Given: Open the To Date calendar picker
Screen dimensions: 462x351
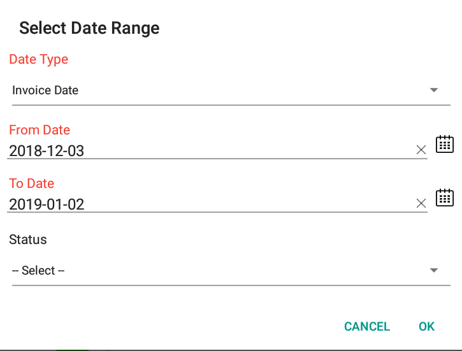Looking at the screenshot, I should (445, 197).
